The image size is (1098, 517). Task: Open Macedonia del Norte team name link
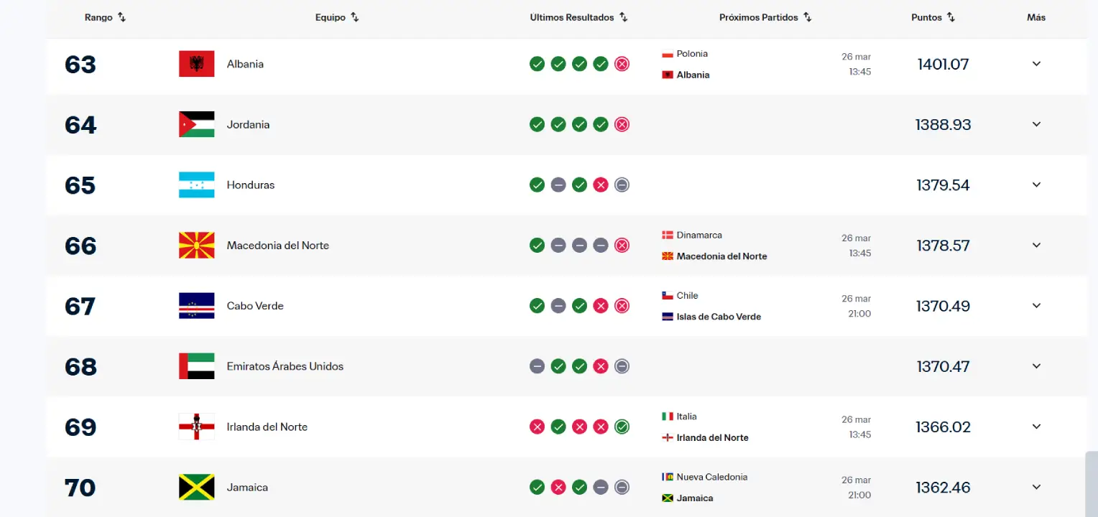[x=278, y=245]
